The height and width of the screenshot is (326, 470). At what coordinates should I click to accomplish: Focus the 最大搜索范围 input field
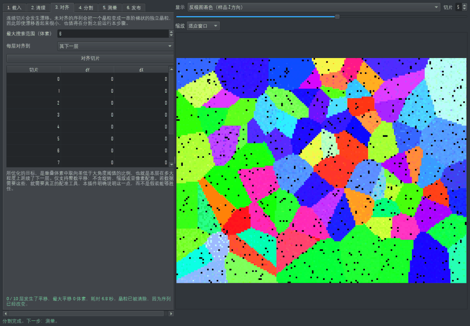(113, 34)
